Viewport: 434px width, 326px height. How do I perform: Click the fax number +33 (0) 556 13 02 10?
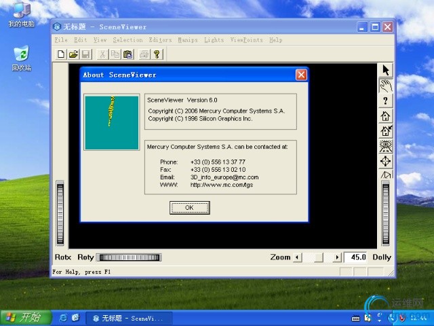pyautogui.click(x=218, y=170)
